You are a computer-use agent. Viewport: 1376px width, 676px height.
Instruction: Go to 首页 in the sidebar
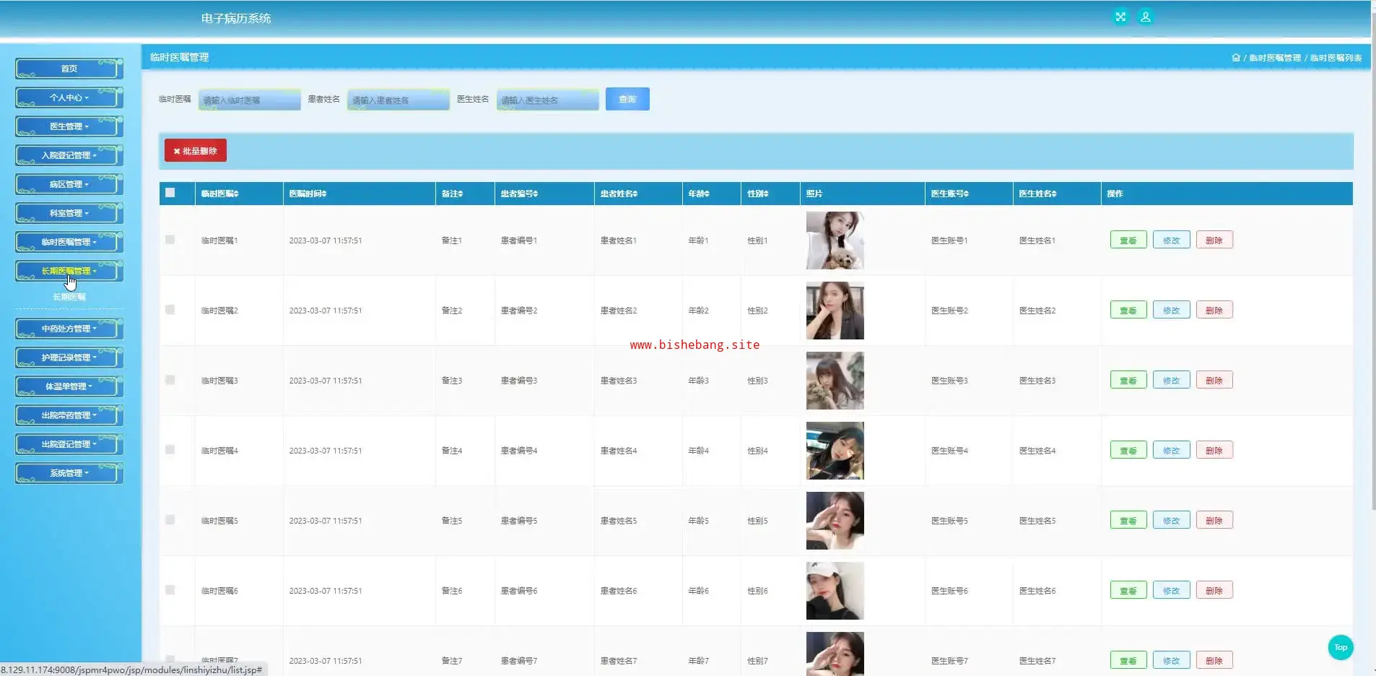(x=69, y=69)
